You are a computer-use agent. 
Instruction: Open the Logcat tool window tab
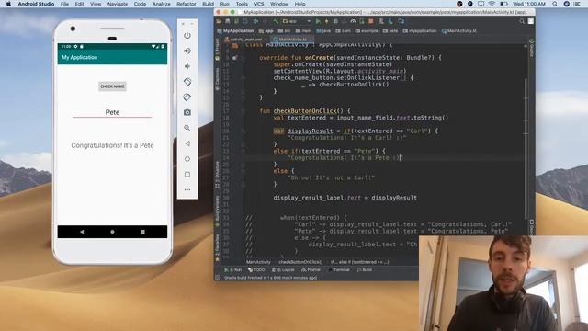pos(284,269)
